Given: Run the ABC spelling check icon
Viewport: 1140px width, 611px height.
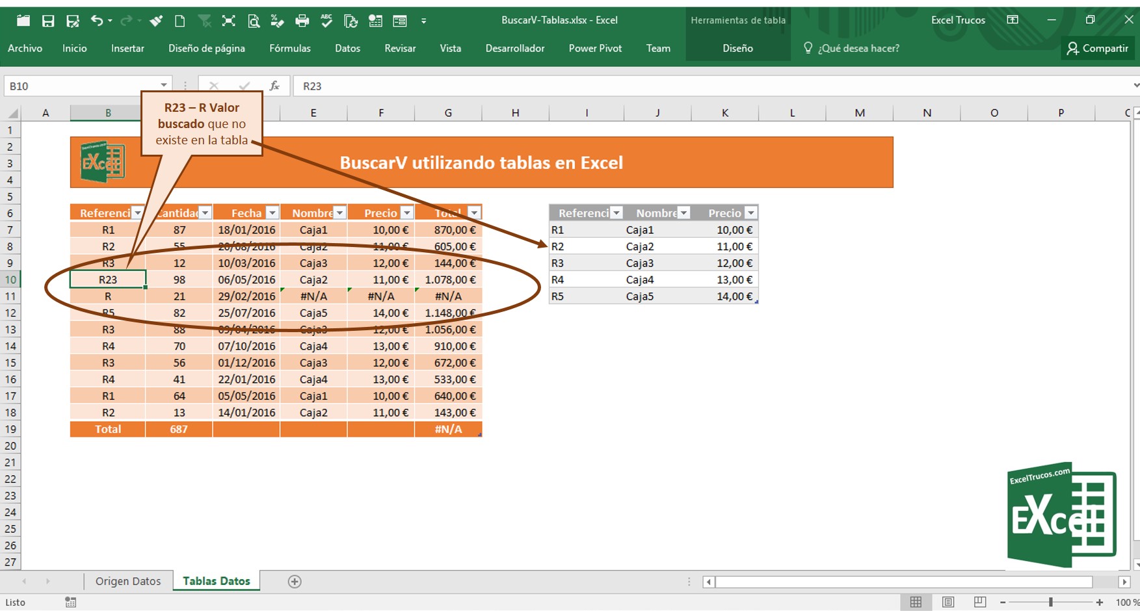Looking at the screenshot, I should (x=326, y=21).
